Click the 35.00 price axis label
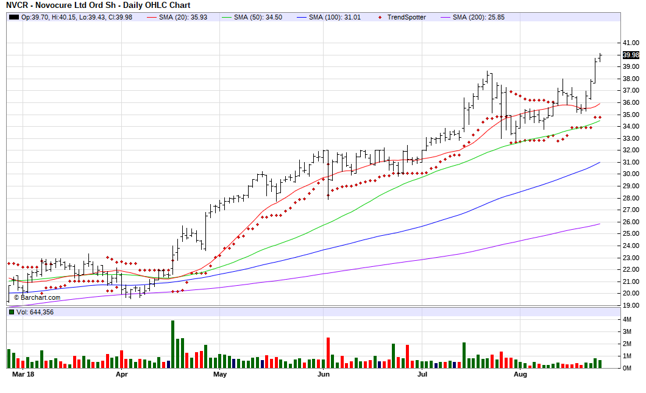 (631, 115)
